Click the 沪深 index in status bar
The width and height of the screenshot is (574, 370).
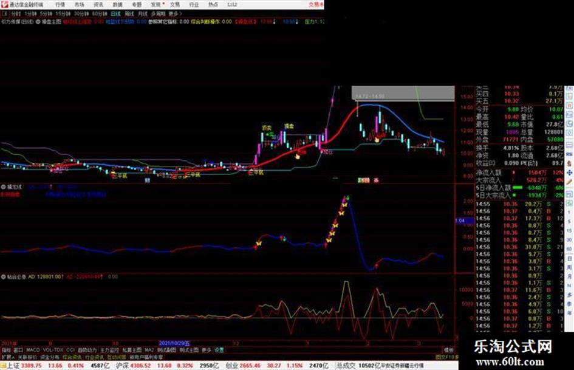coord(123,366)
